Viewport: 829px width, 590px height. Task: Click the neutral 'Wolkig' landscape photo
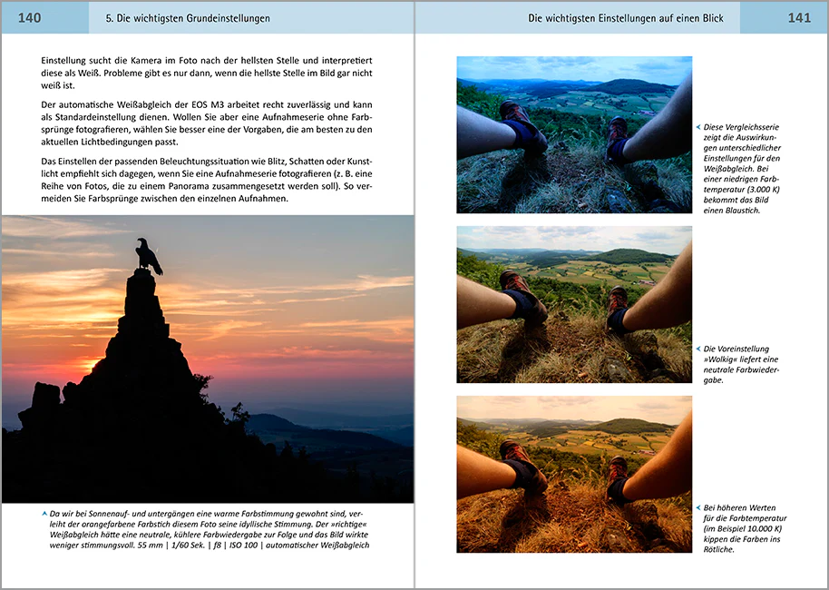(x=574, y=305)
